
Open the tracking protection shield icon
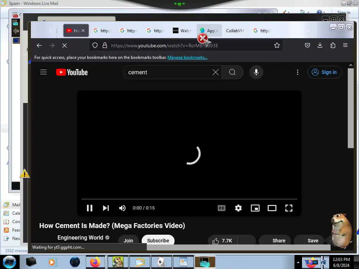coord(95,45)
